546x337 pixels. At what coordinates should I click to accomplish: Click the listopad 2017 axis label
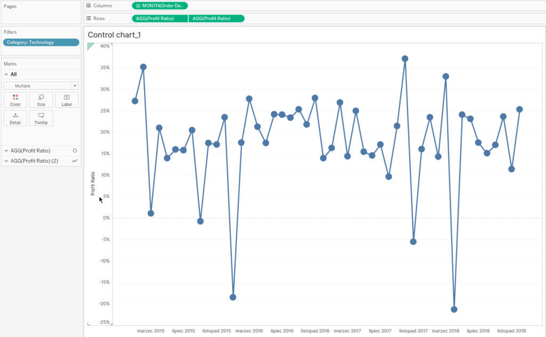pyautogui.click(x=413, y=331)
